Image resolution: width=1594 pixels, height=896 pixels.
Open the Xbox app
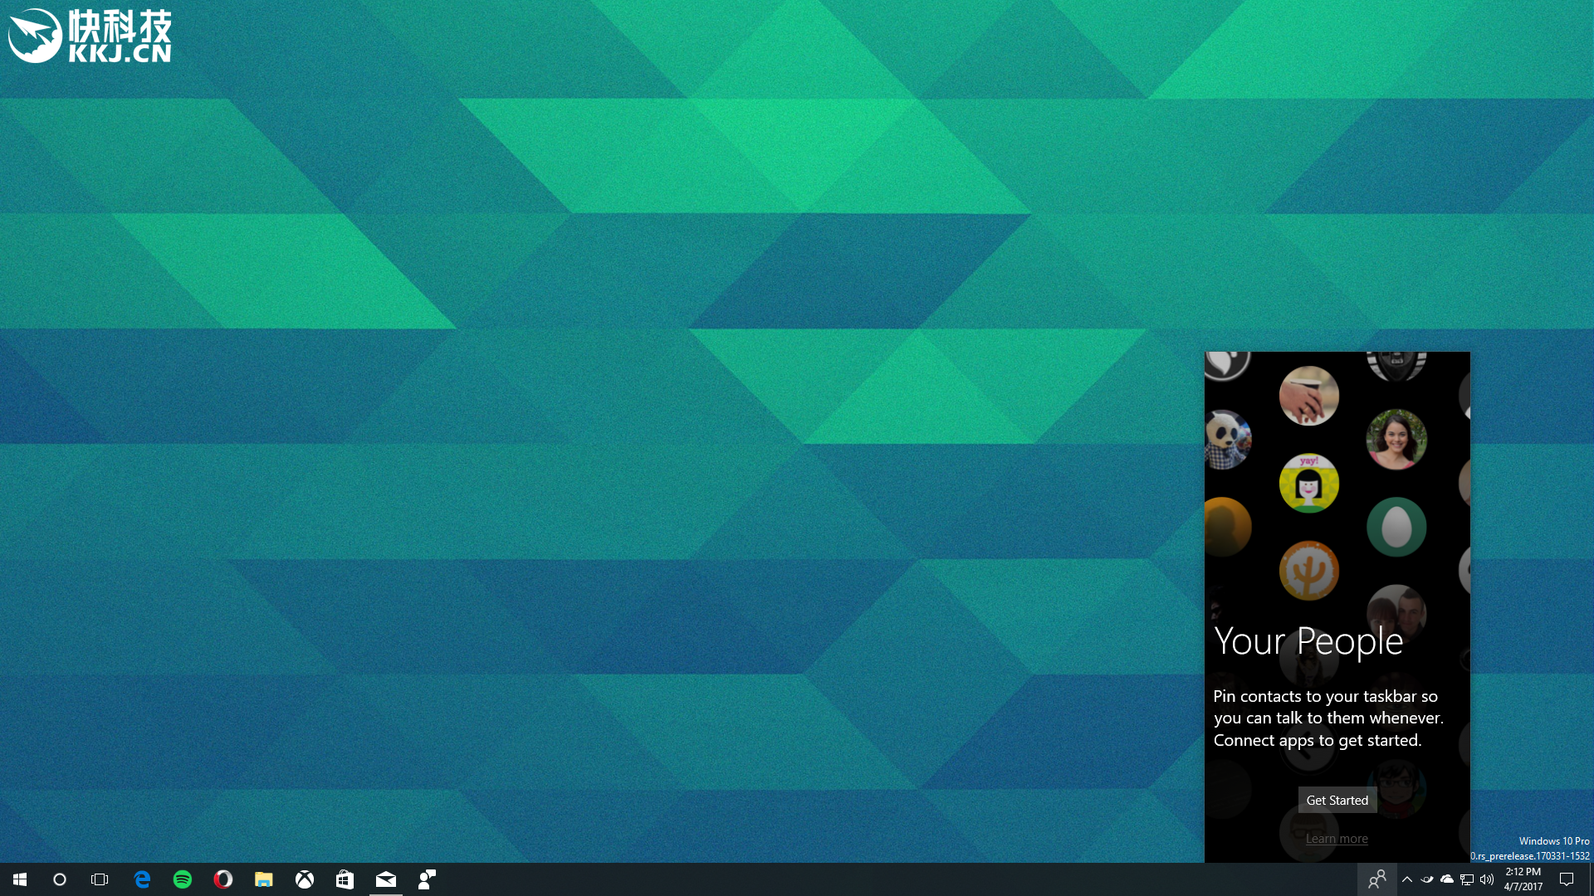point(305,879)
